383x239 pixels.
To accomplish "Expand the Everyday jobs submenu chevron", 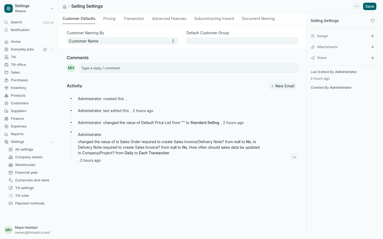I will [x=52, y=50].
